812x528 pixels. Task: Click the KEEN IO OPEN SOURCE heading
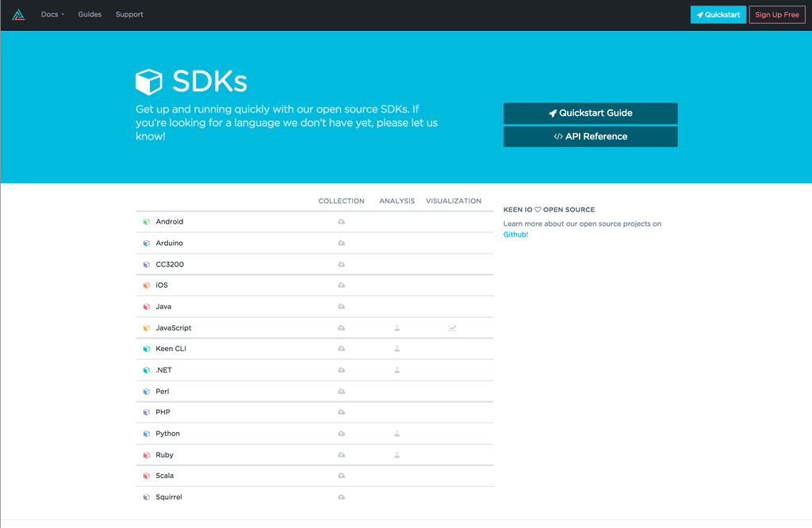tap(549, 209)
